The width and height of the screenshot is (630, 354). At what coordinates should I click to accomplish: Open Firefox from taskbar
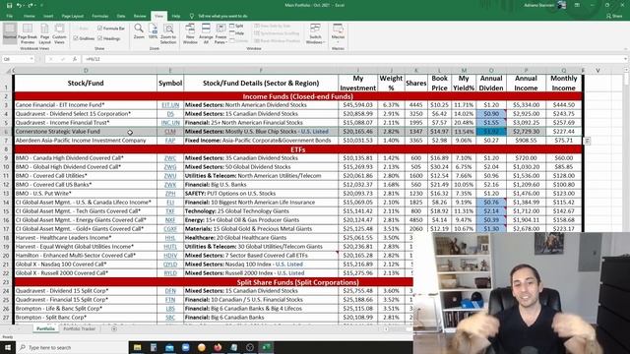218,347
